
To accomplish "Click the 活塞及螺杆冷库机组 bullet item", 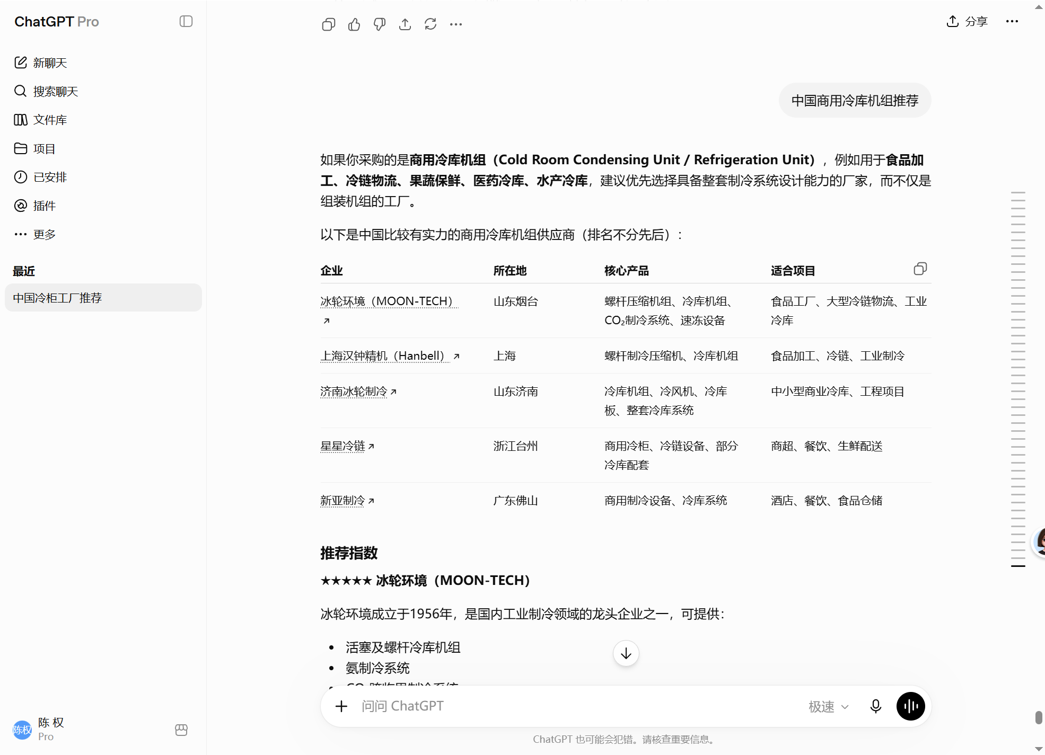I will click(403, 647).
